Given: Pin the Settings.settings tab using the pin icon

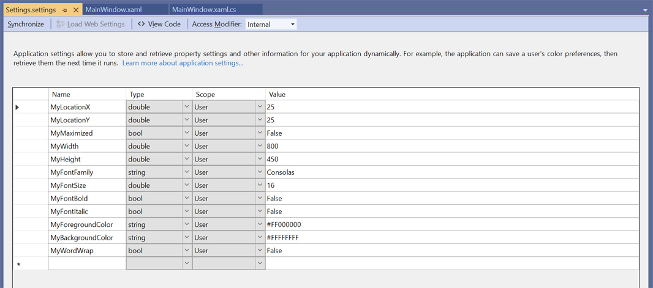Looking at the screenshot, I should (x=64, y=10).
